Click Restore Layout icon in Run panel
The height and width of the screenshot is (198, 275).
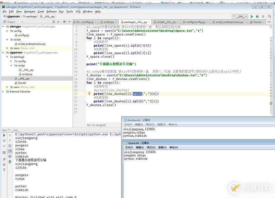4,153
